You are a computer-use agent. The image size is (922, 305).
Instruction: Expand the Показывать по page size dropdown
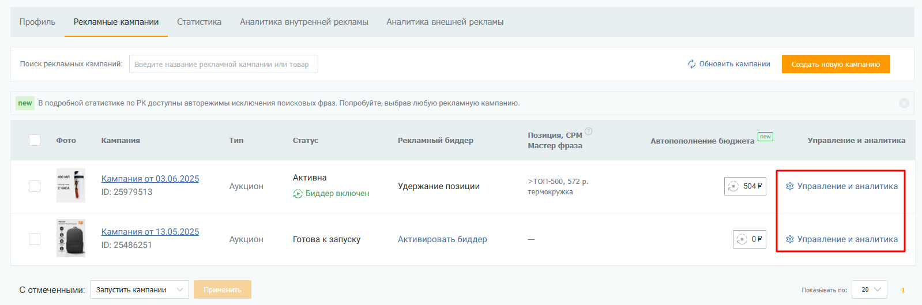(x=871, y=289)
